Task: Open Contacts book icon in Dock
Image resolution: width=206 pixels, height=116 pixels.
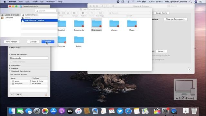Action: pos(87,111)
